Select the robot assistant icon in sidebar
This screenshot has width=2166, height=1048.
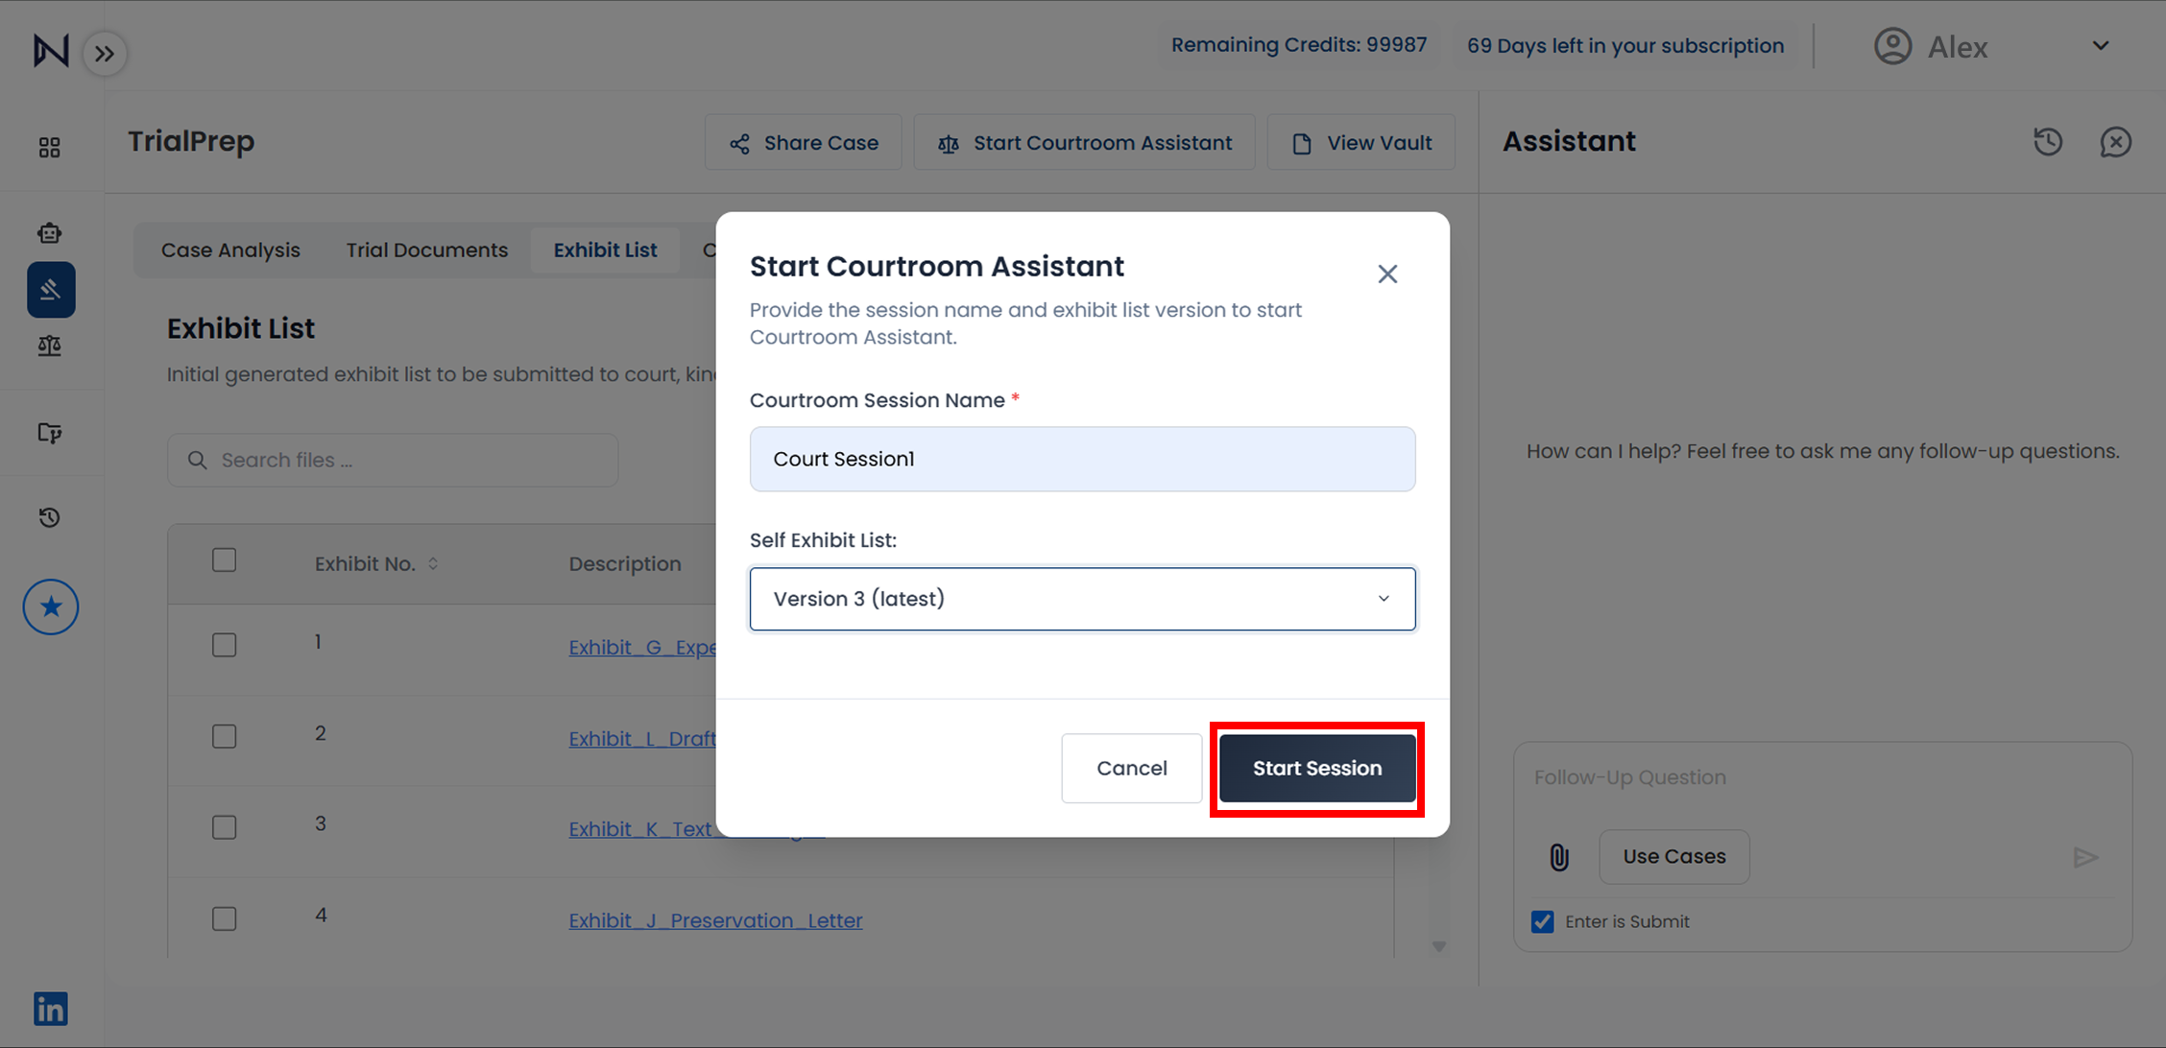click(x=51, y=232)
